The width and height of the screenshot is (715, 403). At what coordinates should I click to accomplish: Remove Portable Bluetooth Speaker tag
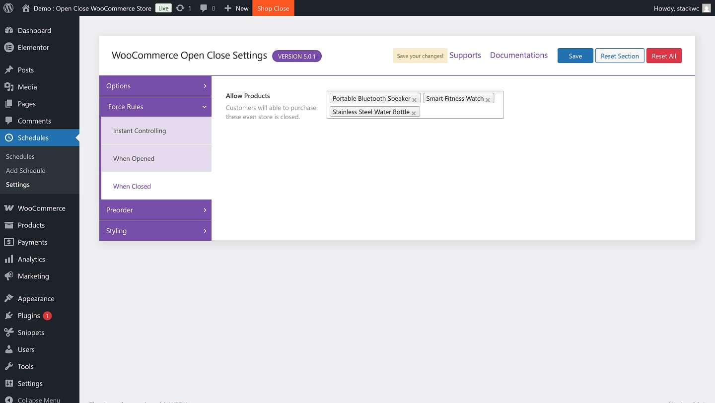(x=414, y=99)
